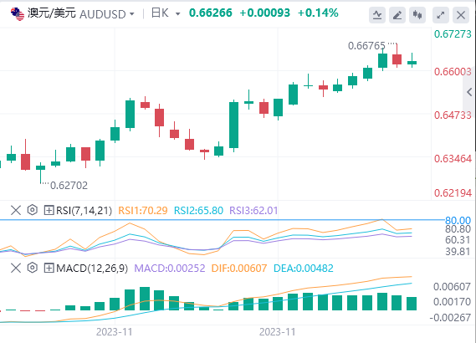The image size is (476, 343).
Task: Toggle RSI panel expand plus box
Action: 49,210
